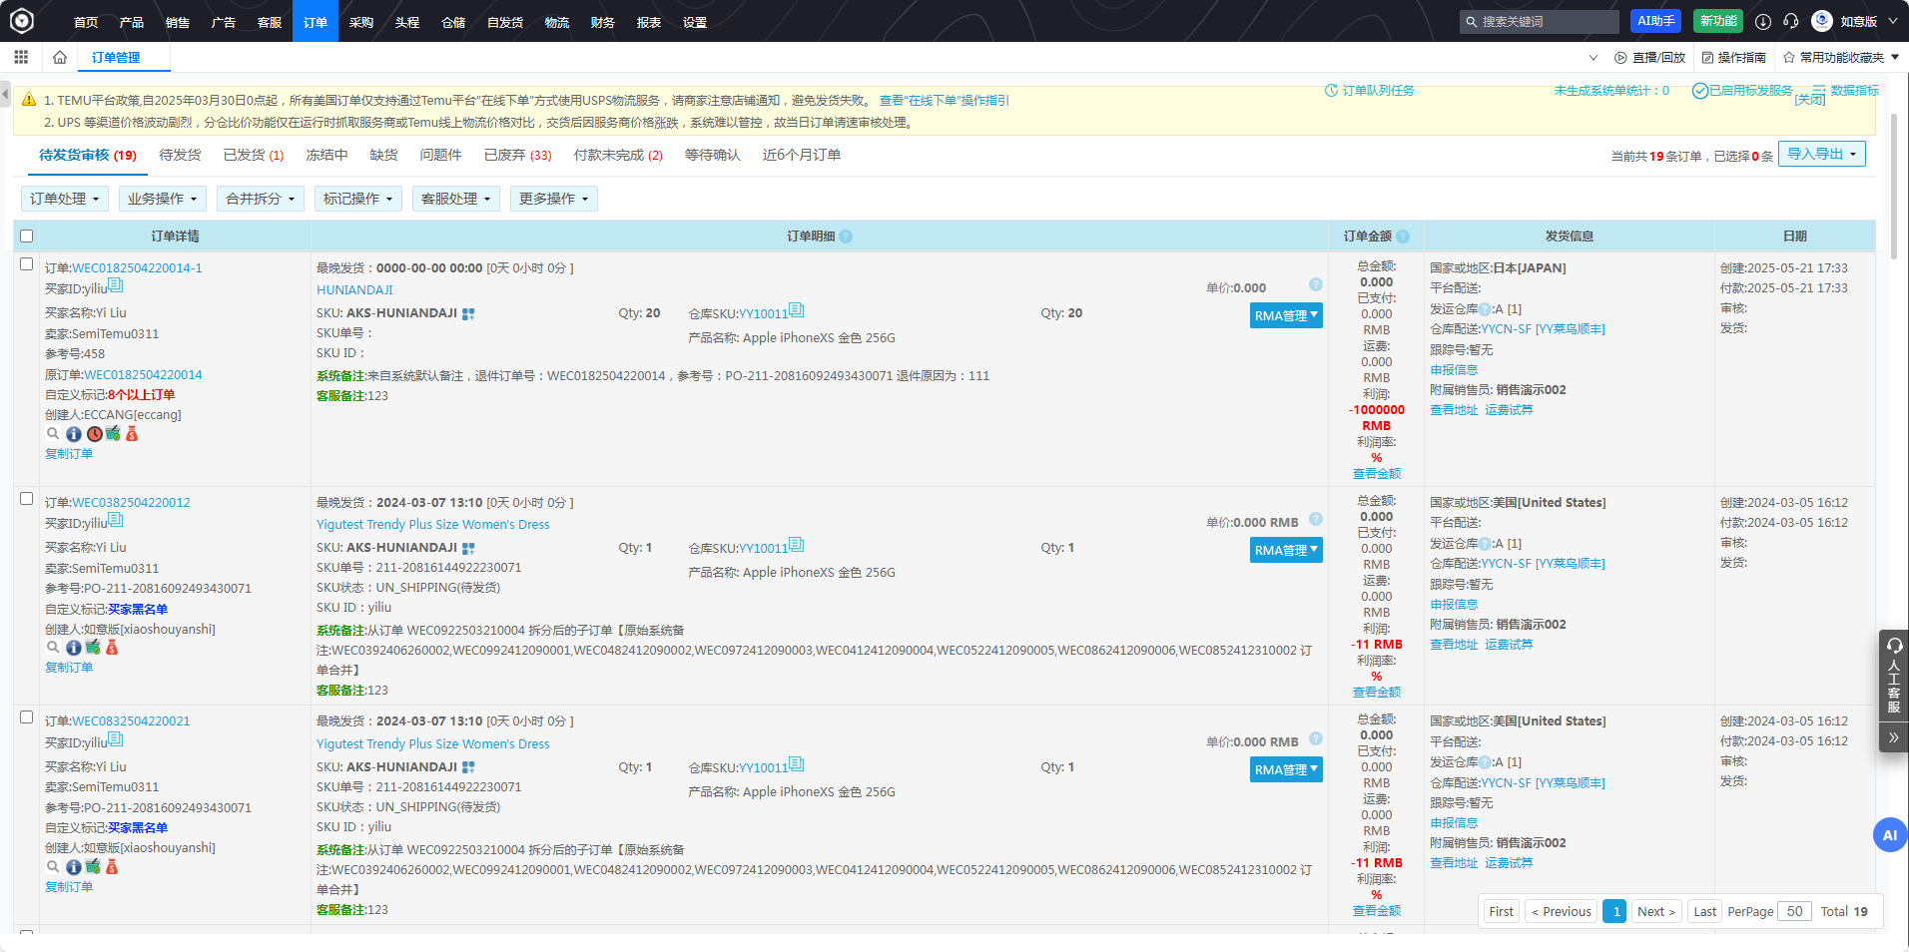Open the round AI floating button

(x=1889, y=835)
